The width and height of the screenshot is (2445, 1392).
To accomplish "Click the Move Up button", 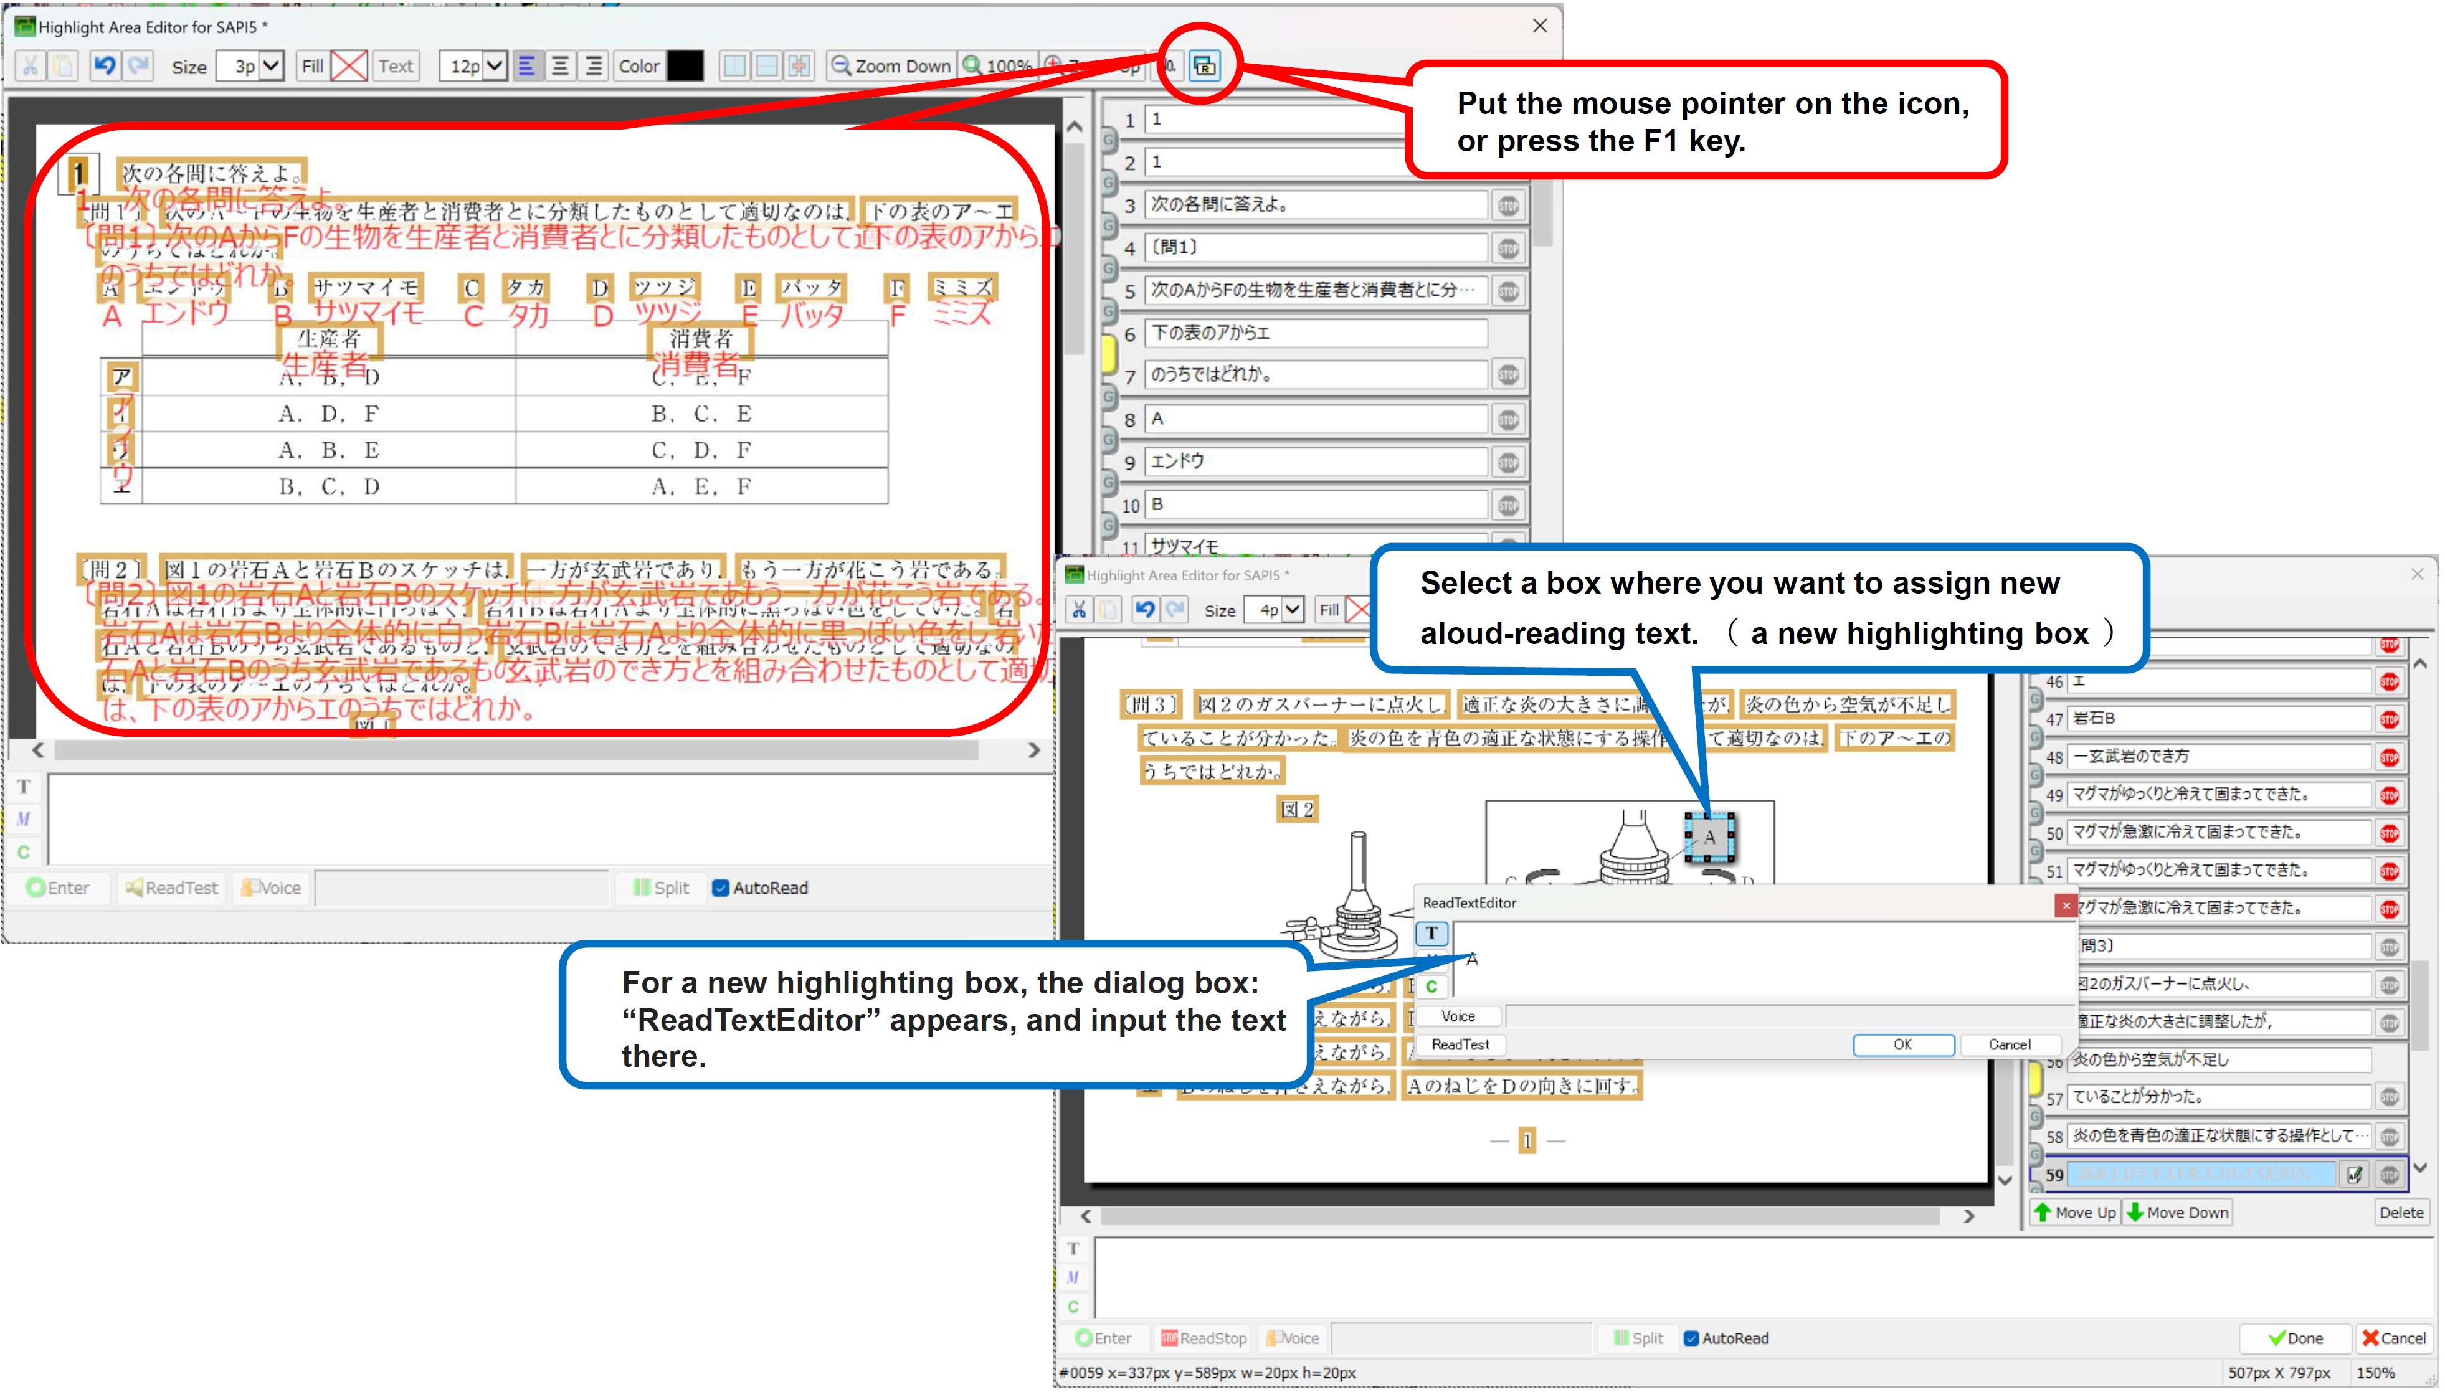I will (x=2075, y=1212).
